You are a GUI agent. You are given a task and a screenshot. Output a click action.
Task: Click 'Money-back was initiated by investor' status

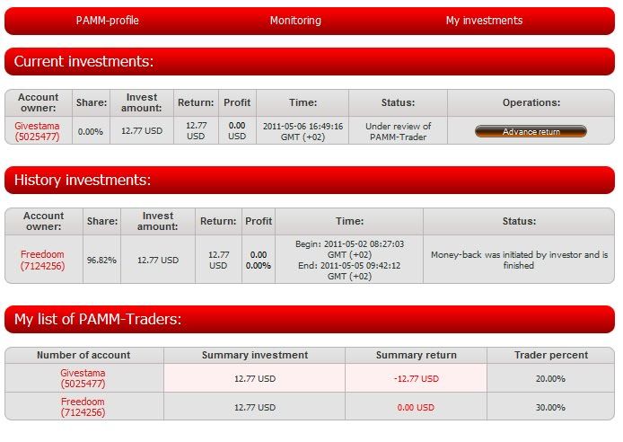[x=519, y=260]
